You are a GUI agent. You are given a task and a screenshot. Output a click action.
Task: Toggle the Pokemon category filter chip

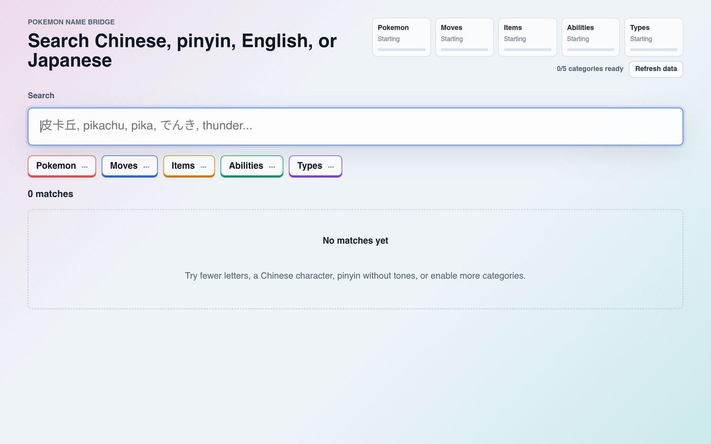(x=62, y=166)
